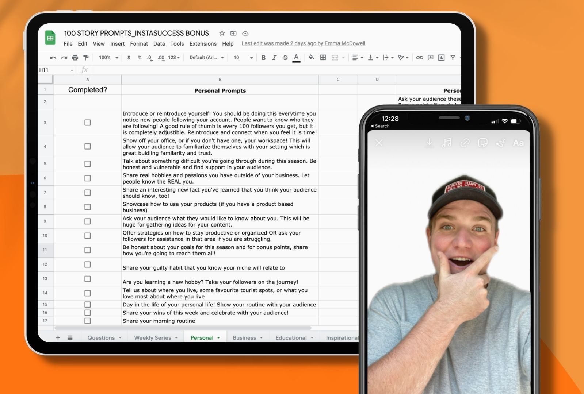Decrease decimal places using the .0 icon
Image resolution: width=584 pixels, height=394 pixels.
coord(150,58)
